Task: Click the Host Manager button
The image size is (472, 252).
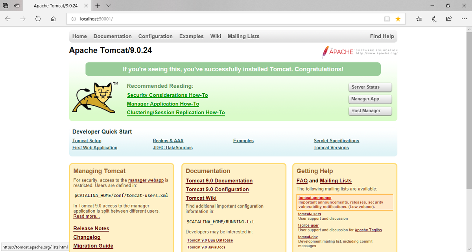Action: pyautogui.click(x=370, y=111)
